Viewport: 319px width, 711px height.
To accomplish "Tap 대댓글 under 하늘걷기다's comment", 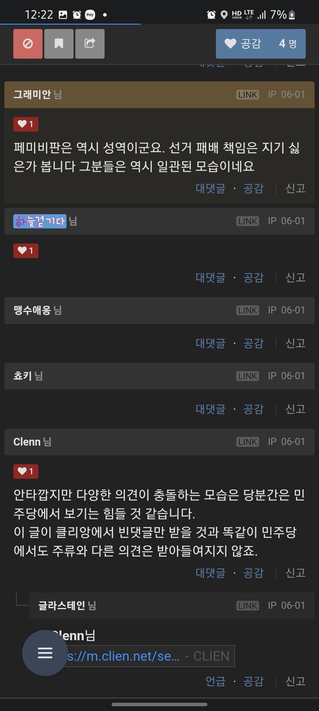I will [211, 278].
